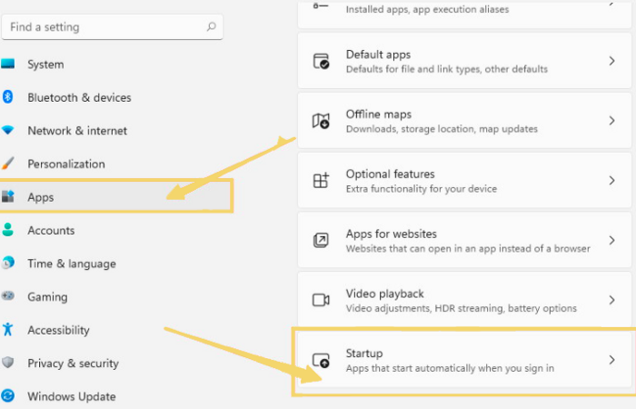Expand the Startup row chevron
The image size is (636, 409).
click(x=611, y=360)
